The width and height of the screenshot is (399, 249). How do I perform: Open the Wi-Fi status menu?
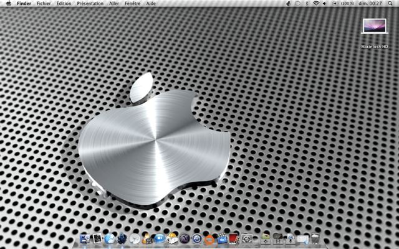click(316, 4)
